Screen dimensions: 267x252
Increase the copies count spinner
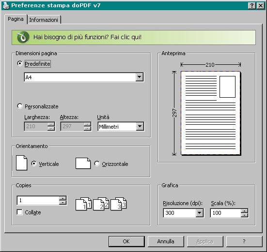[63, 198]
